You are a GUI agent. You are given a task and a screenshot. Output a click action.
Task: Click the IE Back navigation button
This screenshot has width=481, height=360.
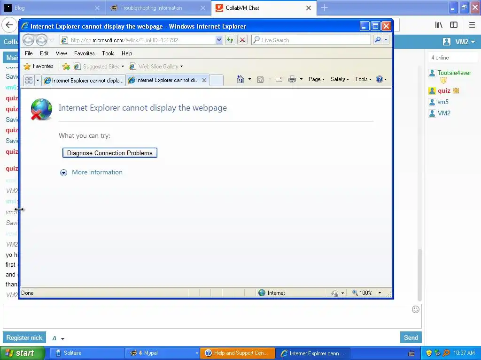click(x=28, y=40)
